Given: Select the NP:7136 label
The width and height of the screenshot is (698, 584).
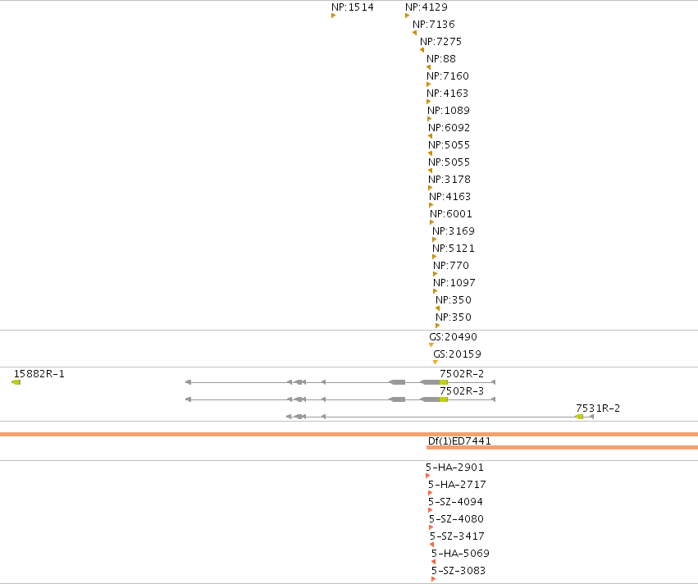Looking at the screenshot, I should click(x=434, y=25).
